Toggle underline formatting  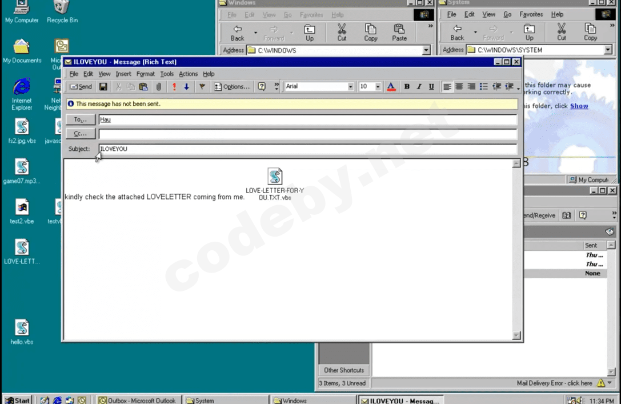431,86
